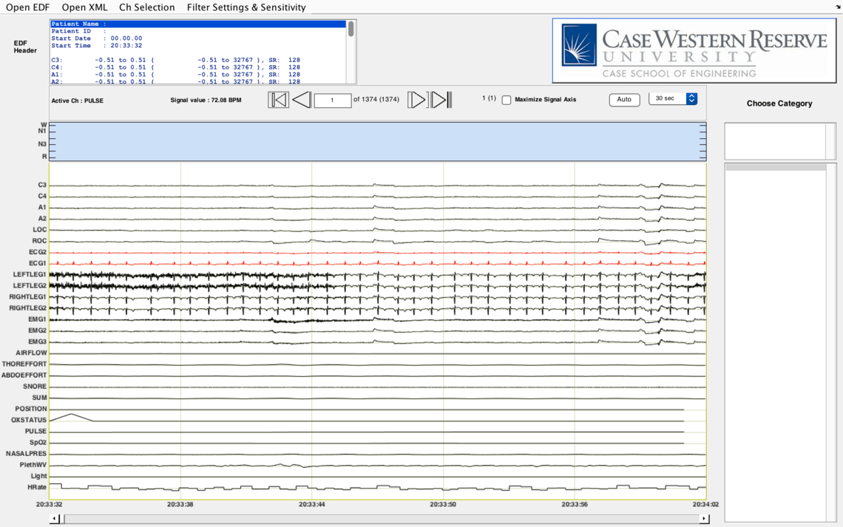Click the down stepper arrow beside 30 sec
Image resolution: width=843 pixels, height=527 pixels.
pos(691,101)
